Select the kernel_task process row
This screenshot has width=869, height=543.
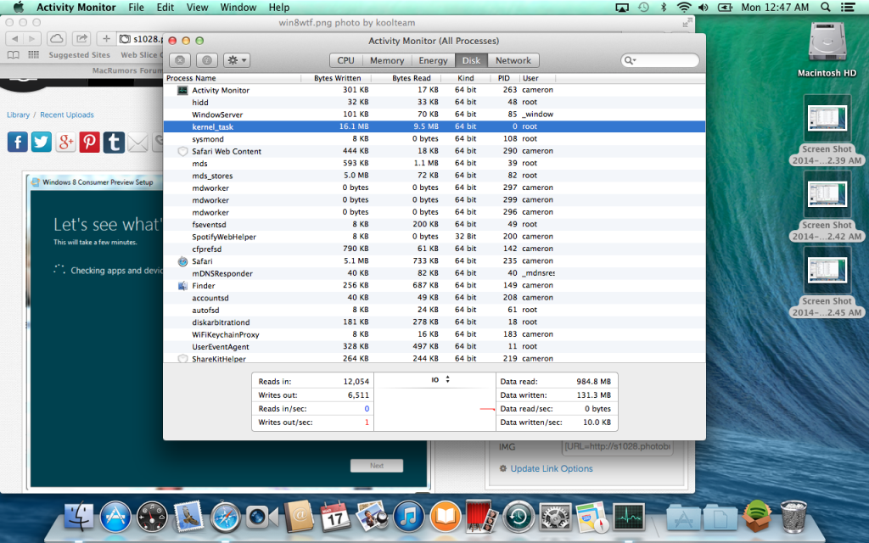[x=434, y=126]
